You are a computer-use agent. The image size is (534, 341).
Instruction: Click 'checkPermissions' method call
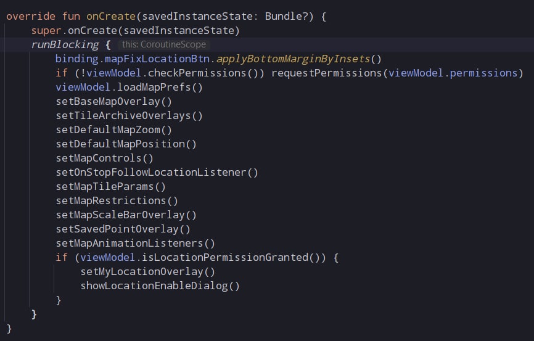(197, 73)
